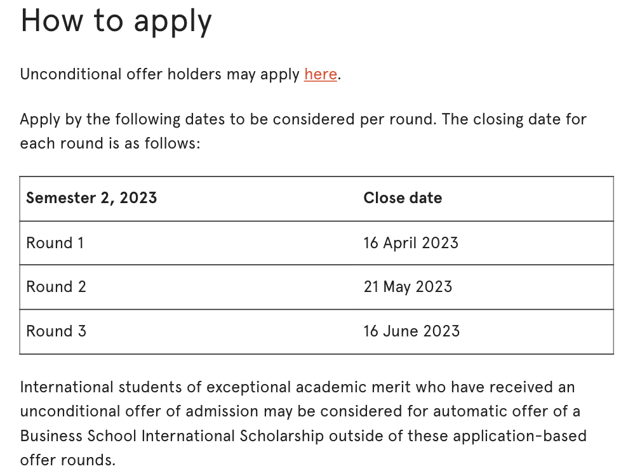Screen dimensions: 621x471
Task: Select the "21 May 2023" close date
Action: [408, 287]
